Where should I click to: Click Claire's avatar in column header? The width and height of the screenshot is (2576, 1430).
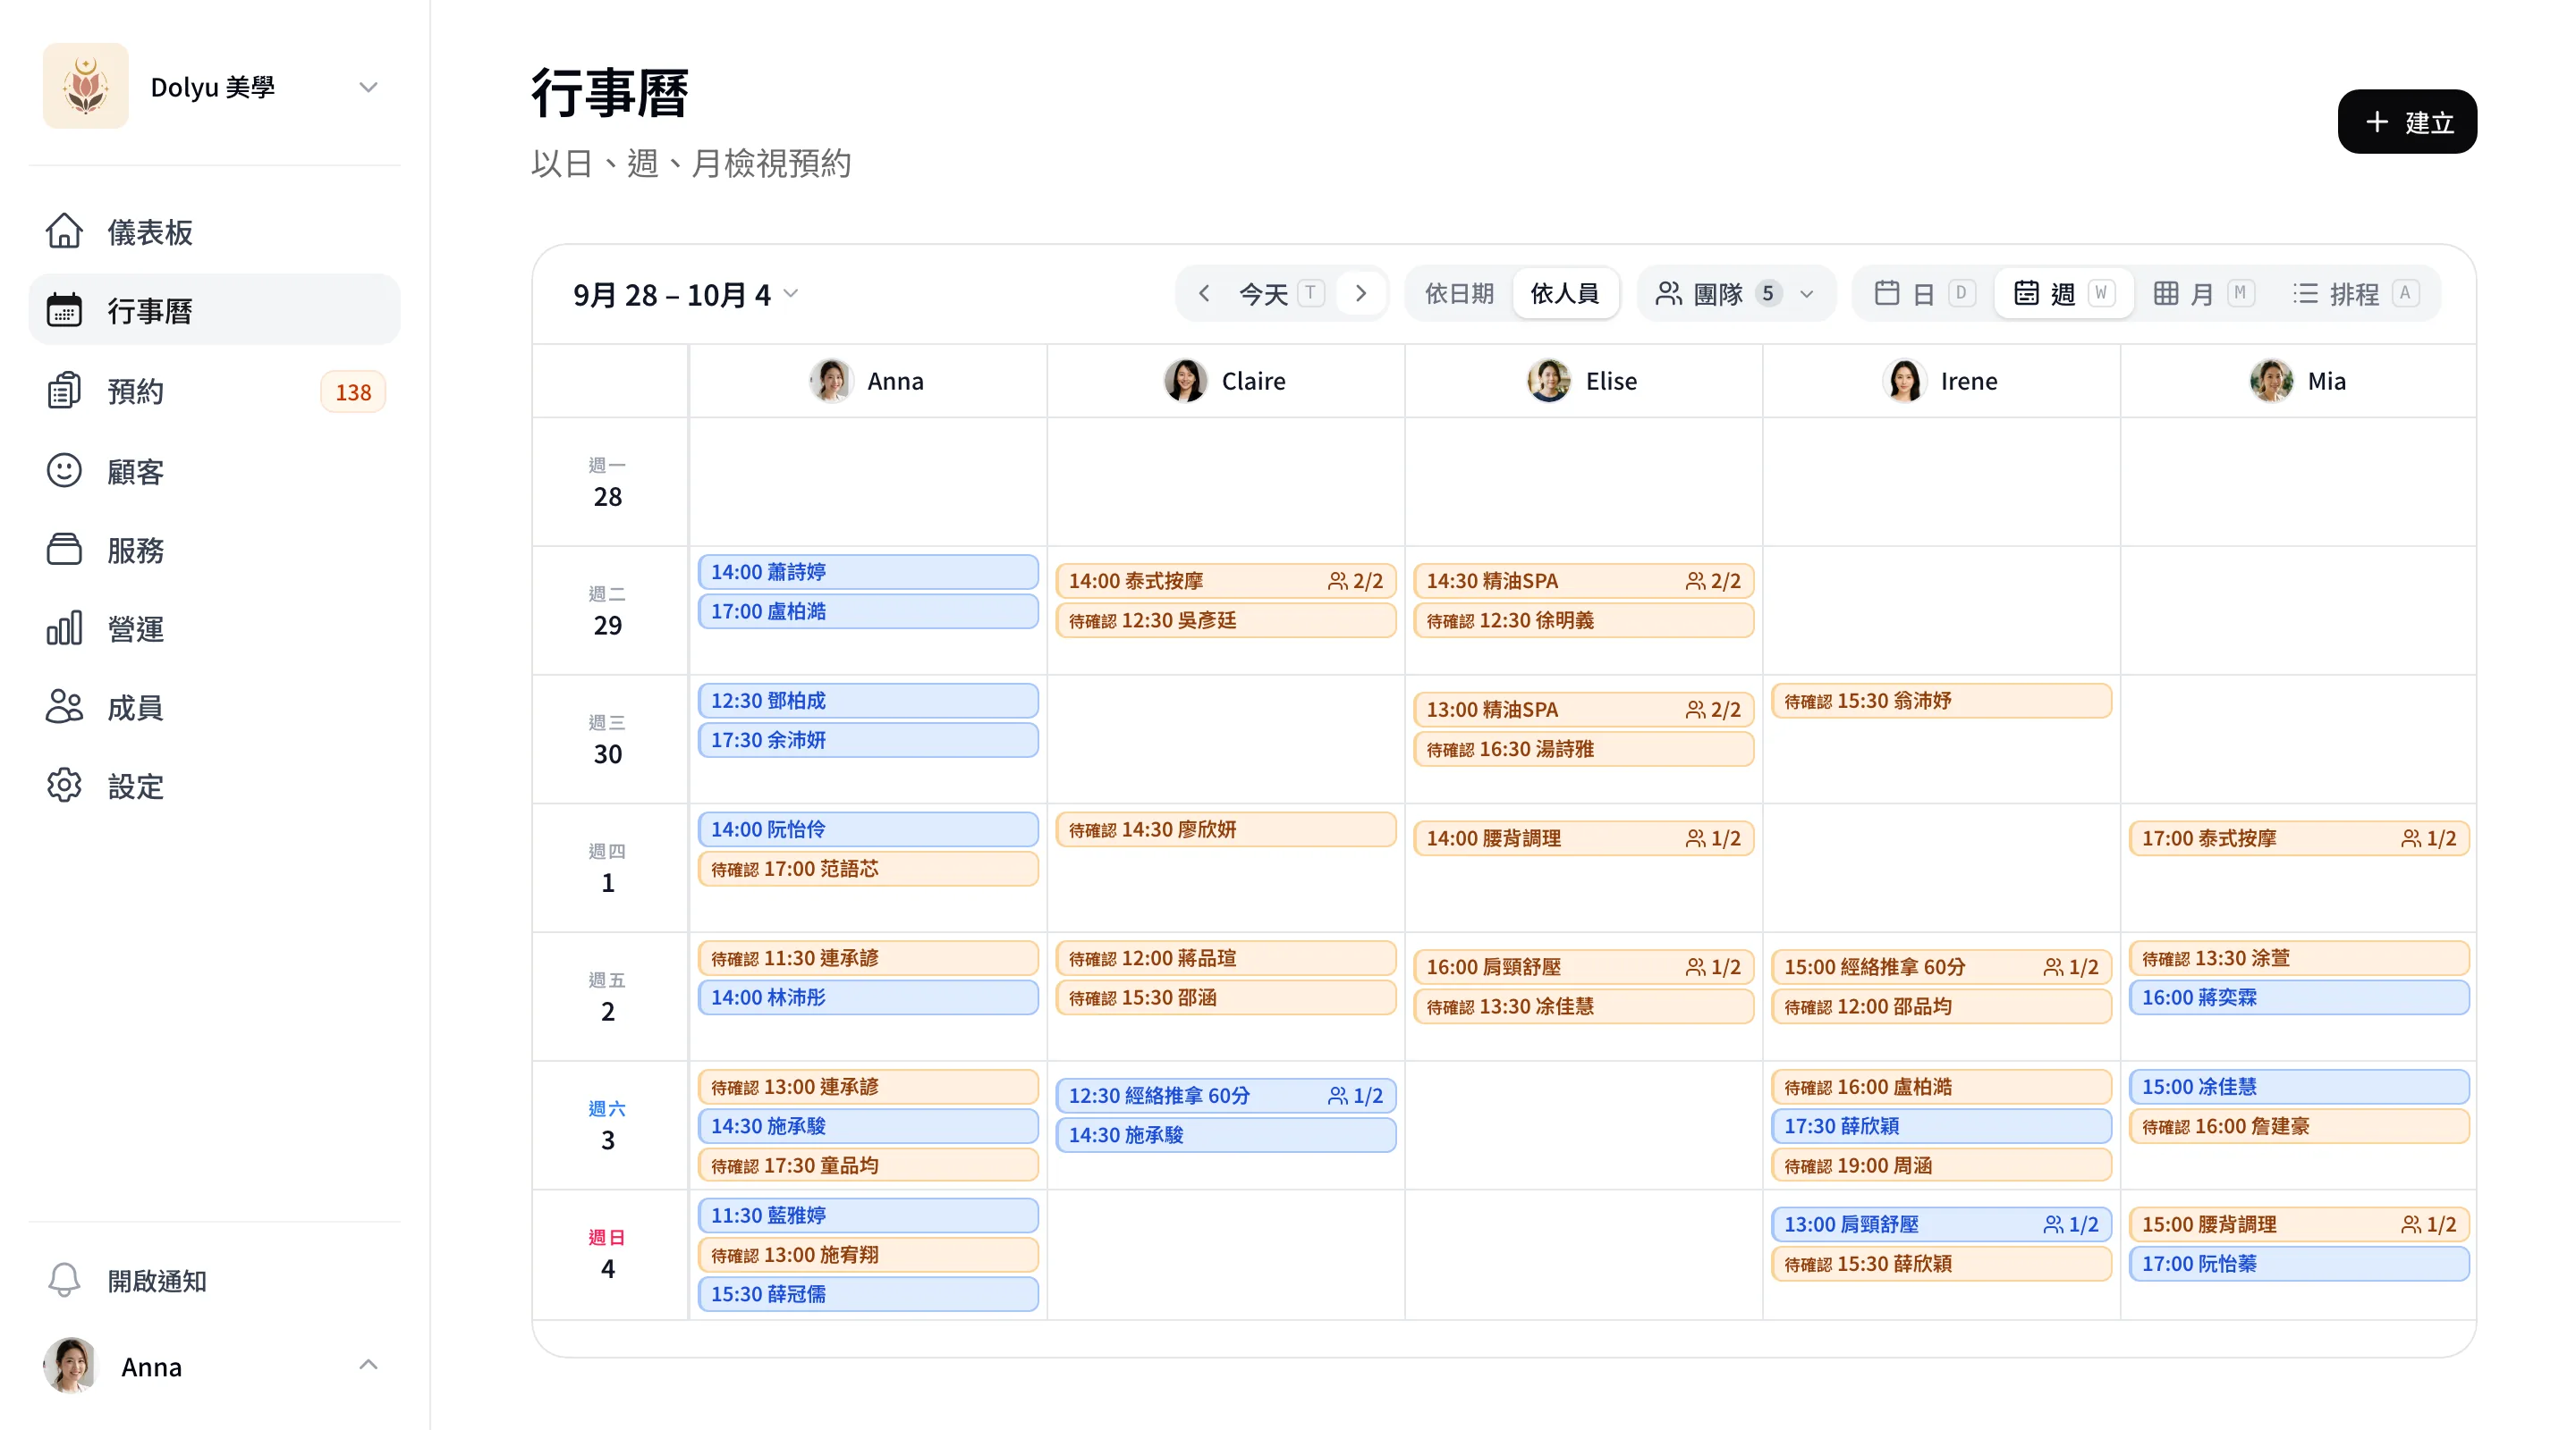(x=1185, y=381)
